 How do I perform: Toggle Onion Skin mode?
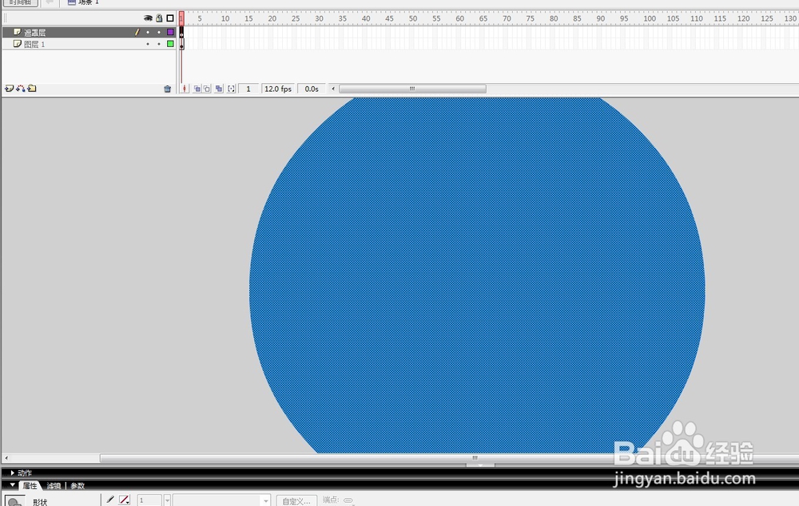click(197, 89)
